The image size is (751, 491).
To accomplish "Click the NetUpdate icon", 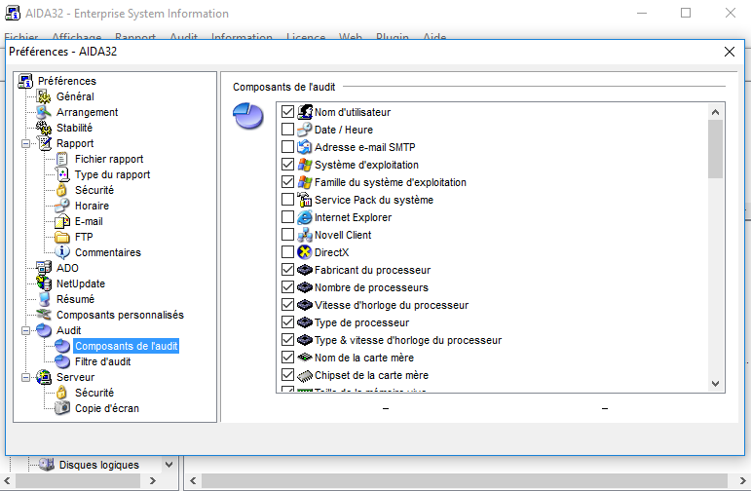I will (x=44, y=283).
